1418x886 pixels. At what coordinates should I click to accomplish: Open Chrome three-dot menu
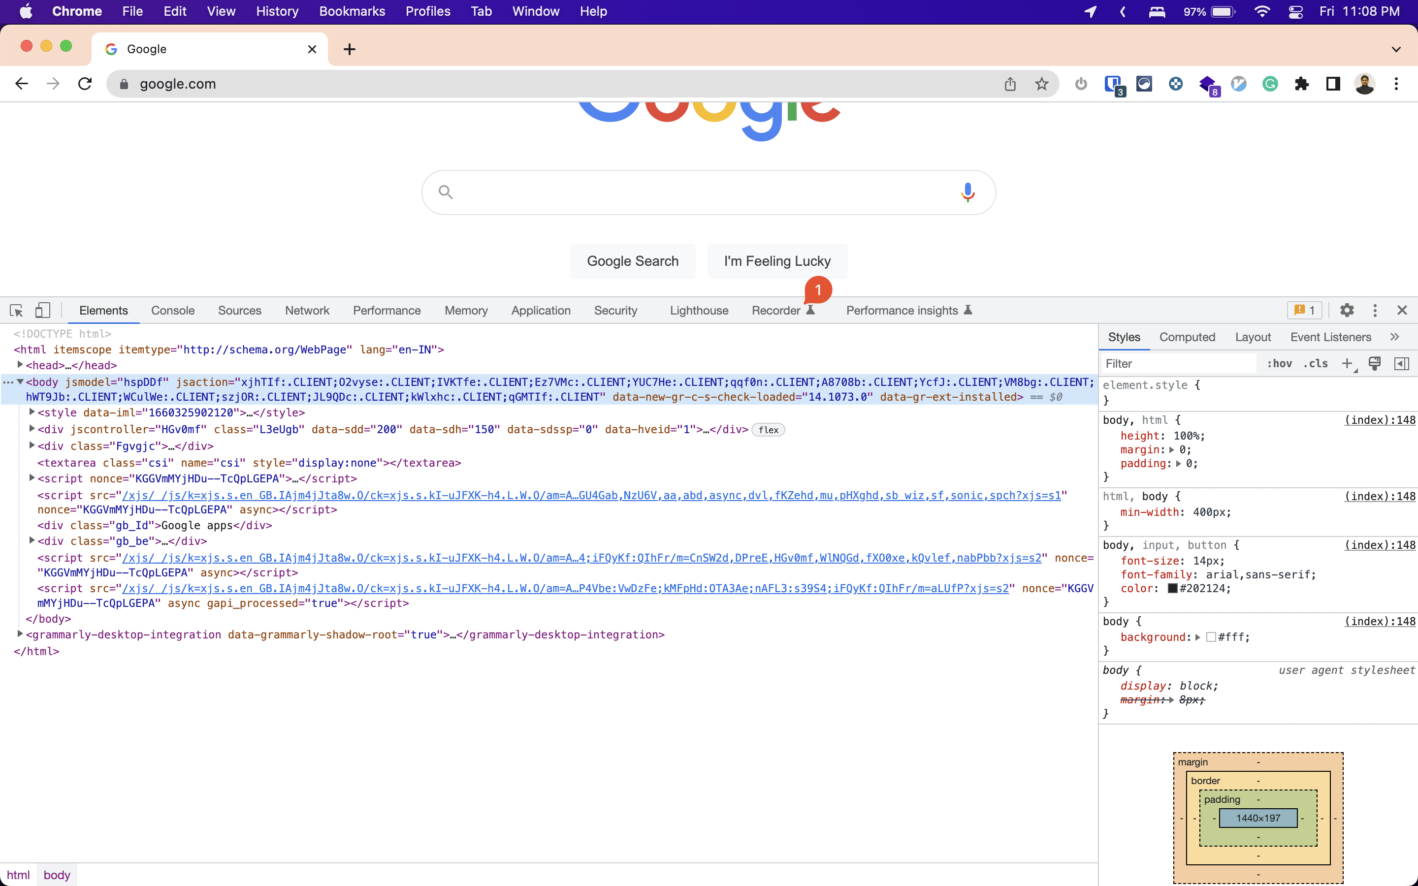tap(1396, 84)
